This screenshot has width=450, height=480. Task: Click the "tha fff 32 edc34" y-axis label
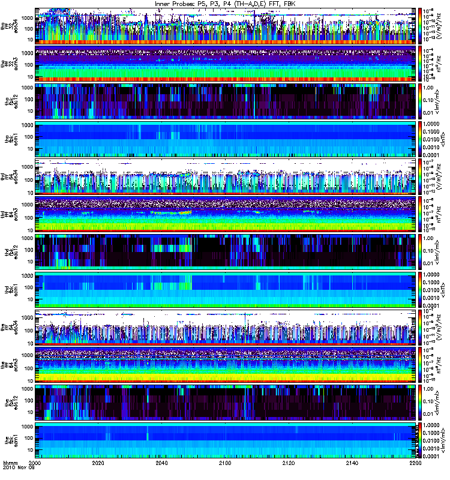pyautogui.click(x=10, y=26)
